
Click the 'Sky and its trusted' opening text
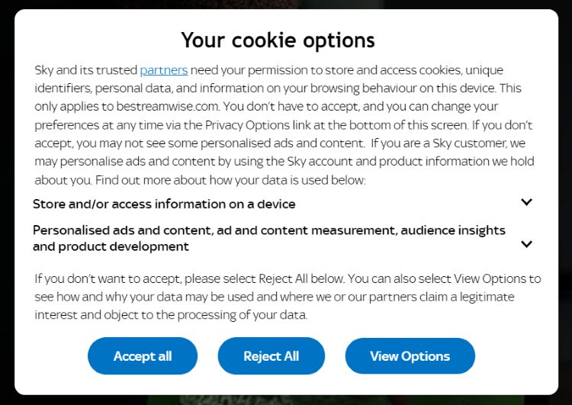pyautogui.click(x=85, y=70)
